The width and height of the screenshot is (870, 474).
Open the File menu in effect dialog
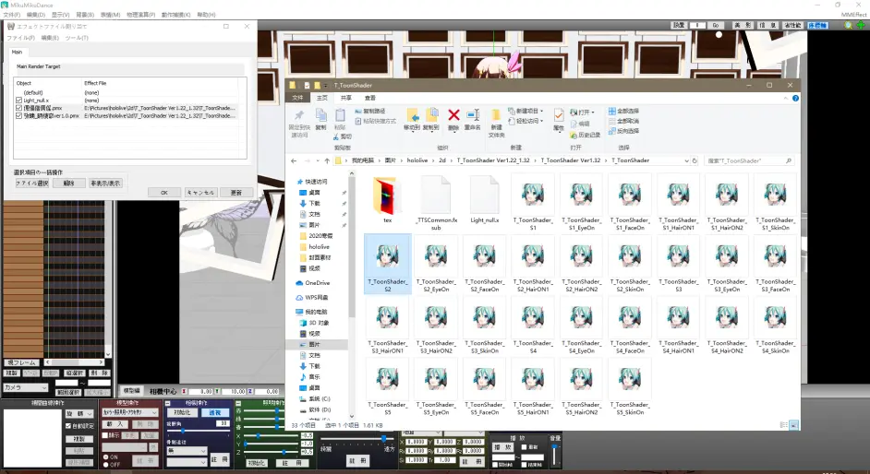20,38
